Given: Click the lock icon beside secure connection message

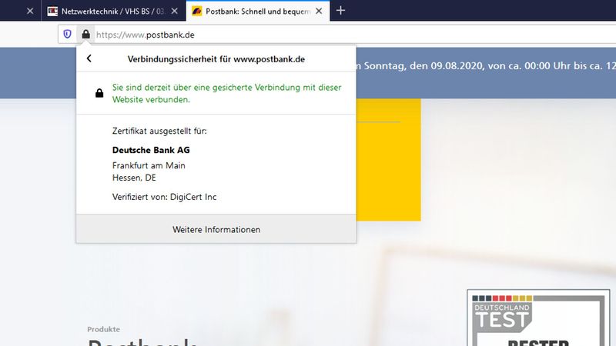Looking at the screenshot, I should pyautogui.click(x=99, y=93).
